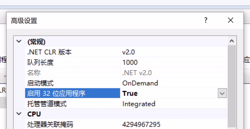Screen dimensions: 250x129
Task: Click the queue length value 1000
Action: coord(130,62)
